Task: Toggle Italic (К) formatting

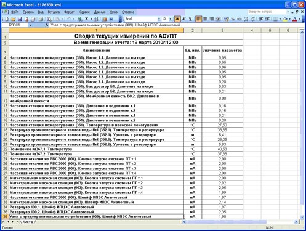Action: [184, 19]
